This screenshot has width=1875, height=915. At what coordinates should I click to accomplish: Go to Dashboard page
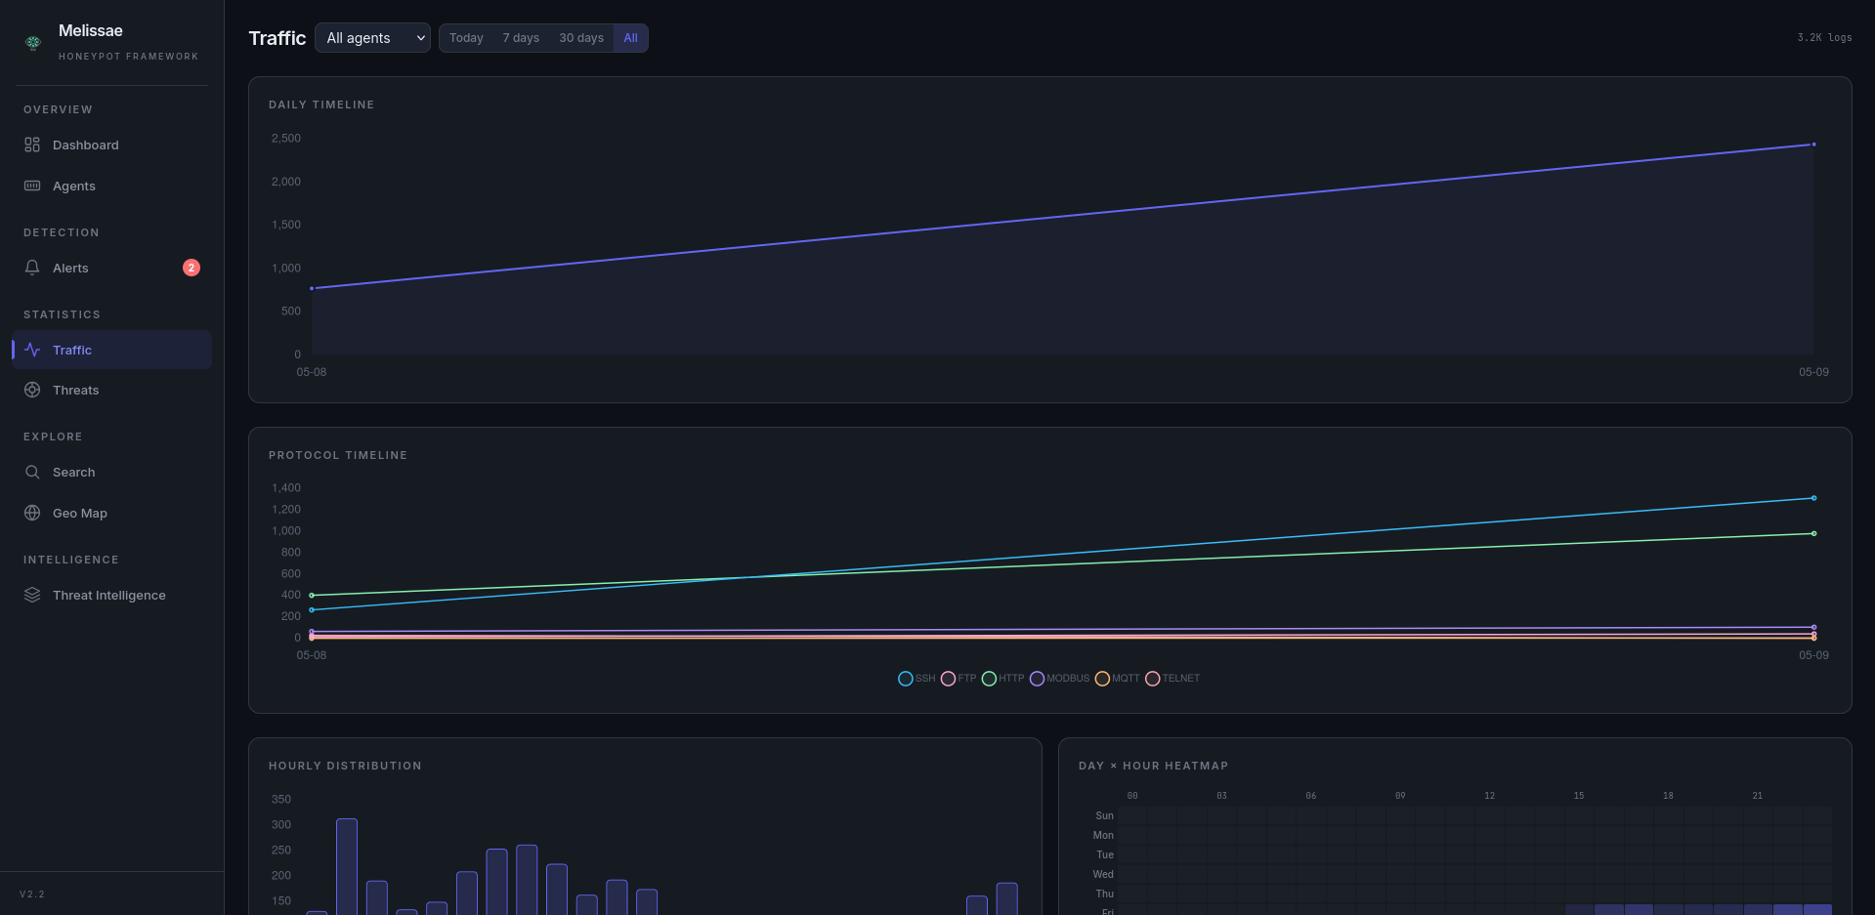[111, 145]
